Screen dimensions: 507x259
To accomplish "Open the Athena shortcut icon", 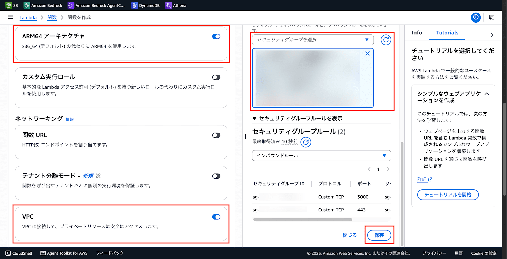I will click(168, 5).
